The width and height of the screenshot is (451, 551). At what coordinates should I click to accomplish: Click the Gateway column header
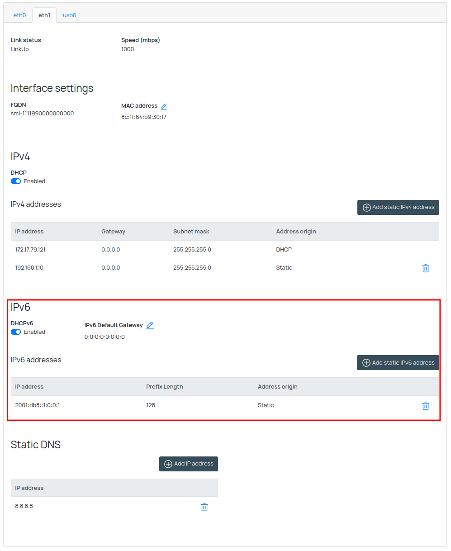click(113, 232)
